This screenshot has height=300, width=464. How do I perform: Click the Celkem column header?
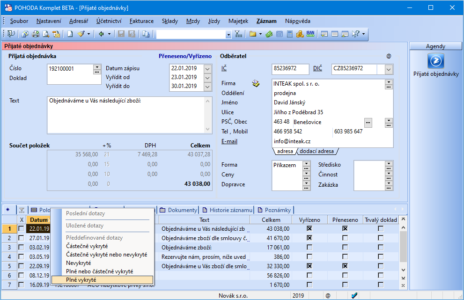point(271,220)
